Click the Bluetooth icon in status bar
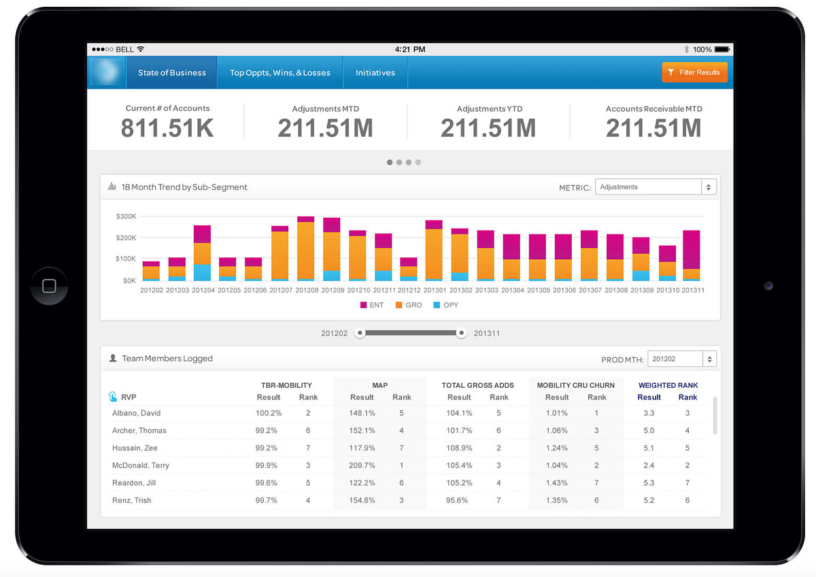816x577 pixels. [686, 50]
